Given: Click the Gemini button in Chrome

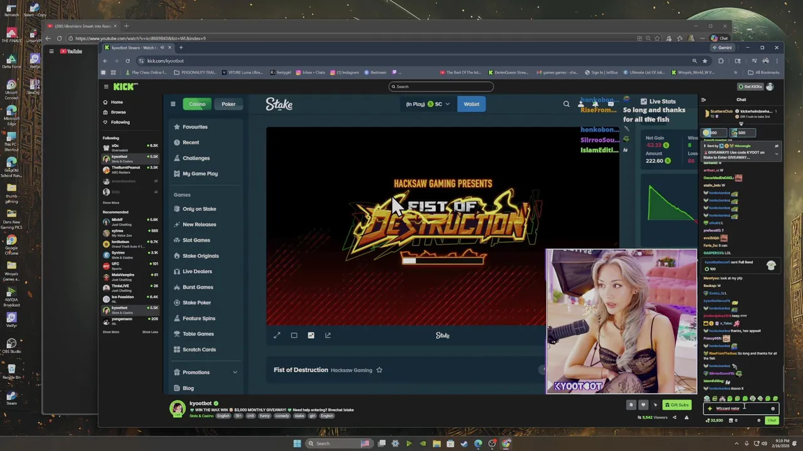Looking at the screenshot, I should [x=722, y=48].
